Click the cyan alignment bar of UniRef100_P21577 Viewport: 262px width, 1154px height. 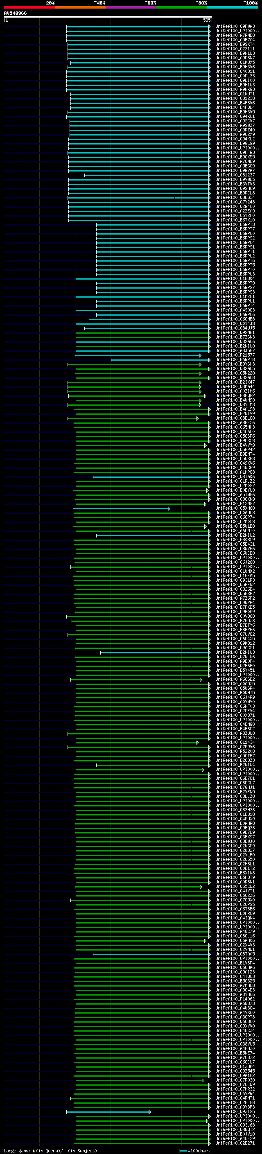coord(138,355)
